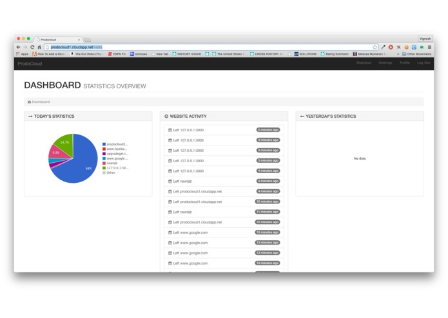Screen dimensions: 448x318
Task: Open the ESPN FC bookmark
Action: 117,54
